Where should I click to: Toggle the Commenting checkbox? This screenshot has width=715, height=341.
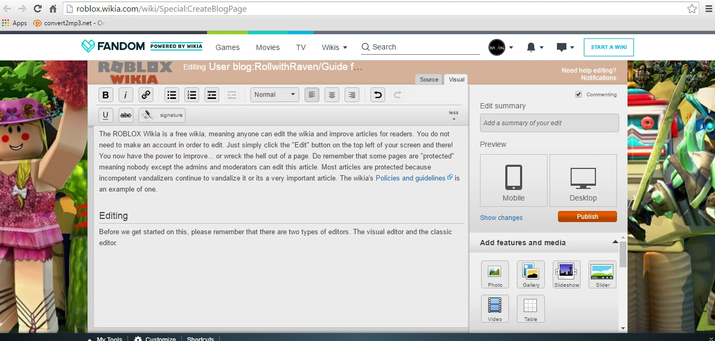point(579,94)
